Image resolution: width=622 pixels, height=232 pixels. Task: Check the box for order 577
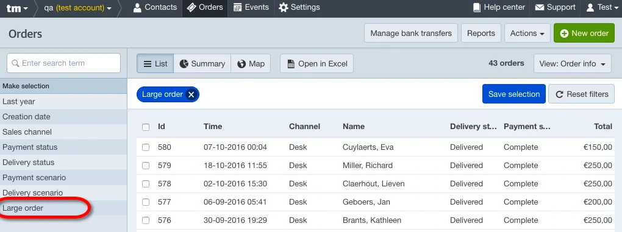146,202
